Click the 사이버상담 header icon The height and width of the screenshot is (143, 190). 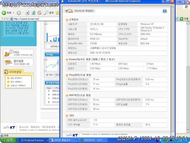[x=6, y=72]
